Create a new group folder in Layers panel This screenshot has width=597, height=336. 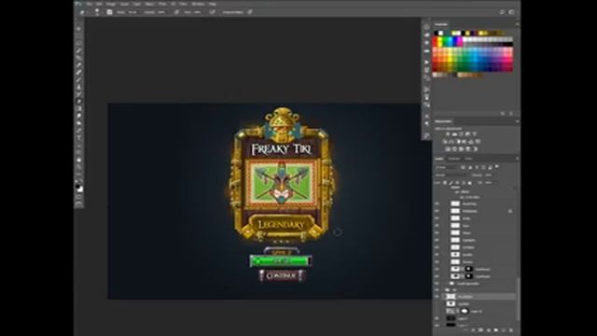click(x=495, y=330)
